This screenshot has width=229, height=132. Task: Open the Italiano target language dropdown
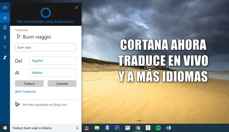click(x=52, y=73)
